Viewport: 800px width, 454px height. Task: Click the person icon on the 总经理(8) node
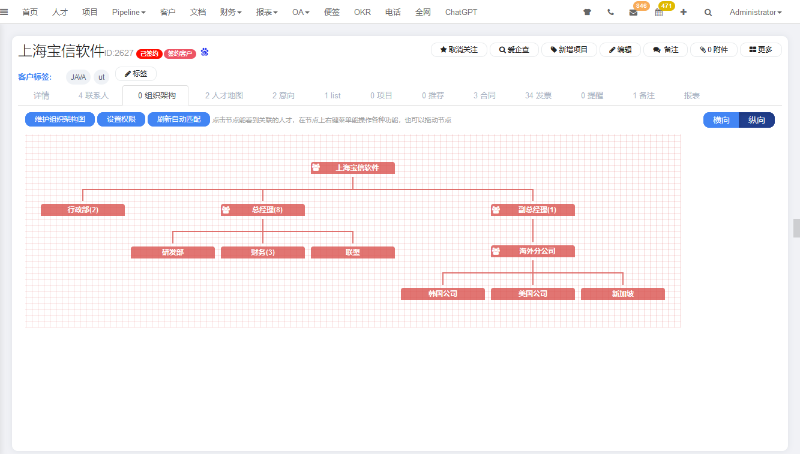[x=226, y=209]
